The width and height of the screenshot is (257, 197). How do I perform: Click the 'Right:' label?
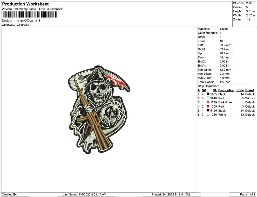(202, 49)
